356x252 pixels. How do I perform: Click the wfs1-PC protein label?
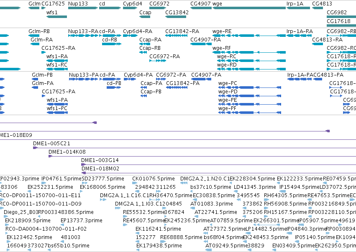[57, 108]
